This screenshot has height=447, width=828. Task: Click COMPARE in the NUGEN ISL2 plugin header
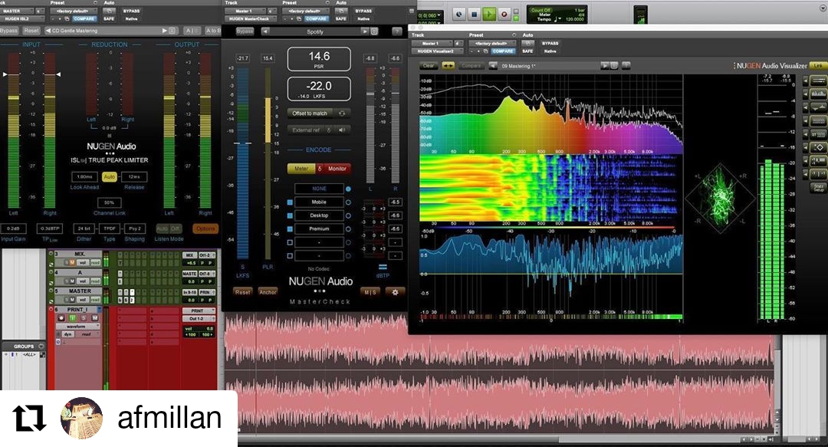(84, 18)
